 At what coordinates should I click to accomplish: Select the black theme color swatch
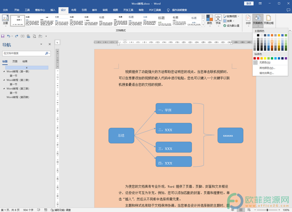258,35
